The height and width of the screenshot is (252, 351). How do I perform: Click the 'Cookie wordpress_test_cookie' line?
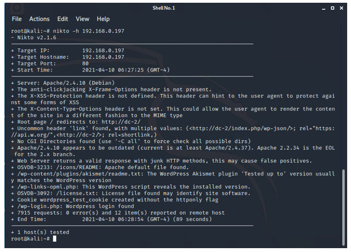pos(115,200)
